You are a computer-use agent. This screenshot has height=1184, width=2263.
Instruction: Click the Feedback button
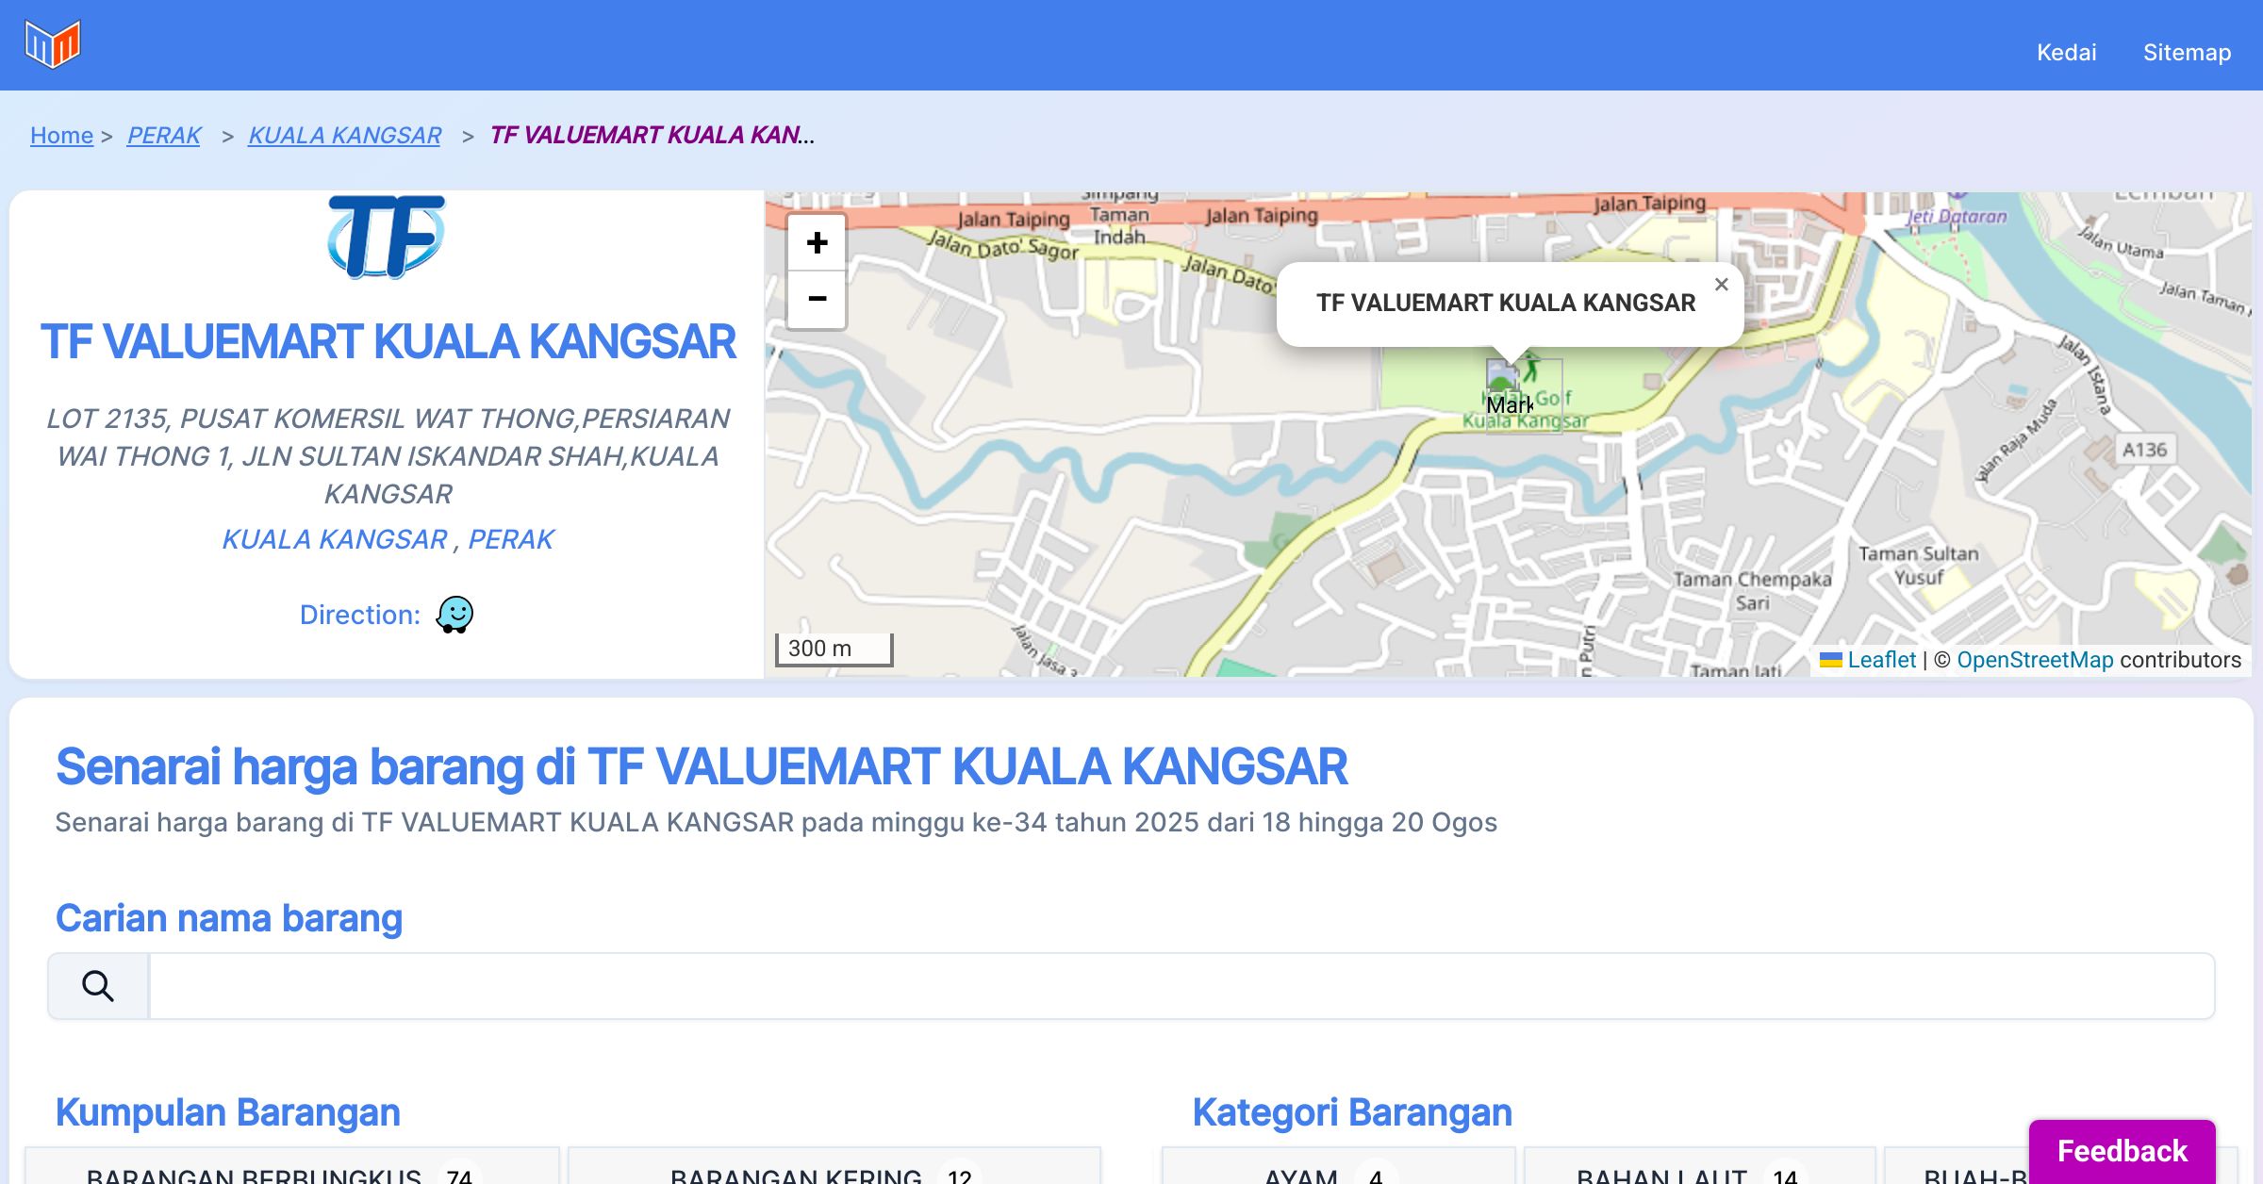coord(2122,1150)
